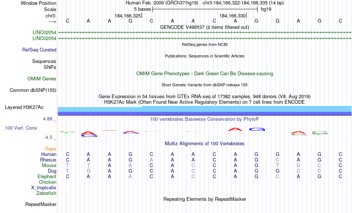Select the Rhesus species row label

pos(48,160)
